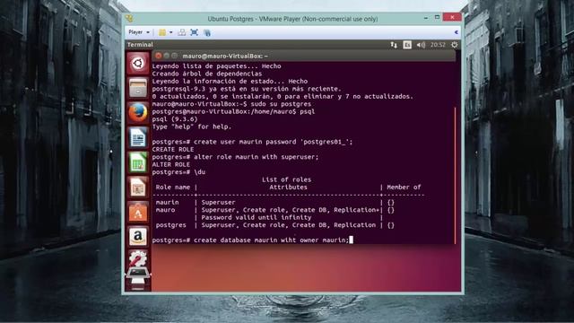The image size is (574, 323).
Task: Open Ubuntu Software Center in launcher
Action: [x=137, y=212]
